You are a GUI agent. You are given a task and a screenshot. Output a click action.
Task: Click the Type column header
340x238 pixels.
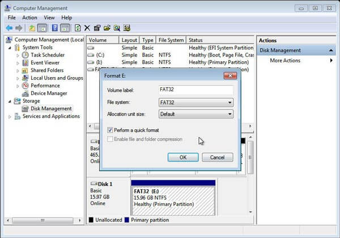[148, 40]
